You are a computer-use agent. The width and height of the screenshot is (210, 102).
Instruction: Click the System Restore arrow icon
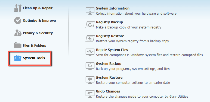coord(90,80)
